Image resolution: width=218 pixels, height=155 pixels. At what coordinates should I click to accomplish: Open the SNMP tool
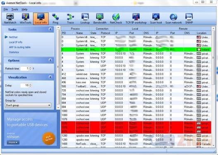point(189,19)
